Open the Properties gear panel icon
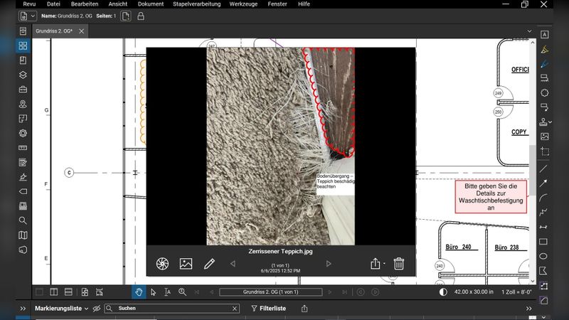The width and height of the screenshot is (569, 320). coord(23,133)
